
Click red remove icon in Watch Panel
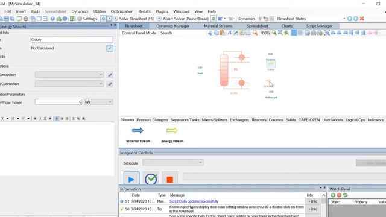pyautogui.click(x=339, y=195)
